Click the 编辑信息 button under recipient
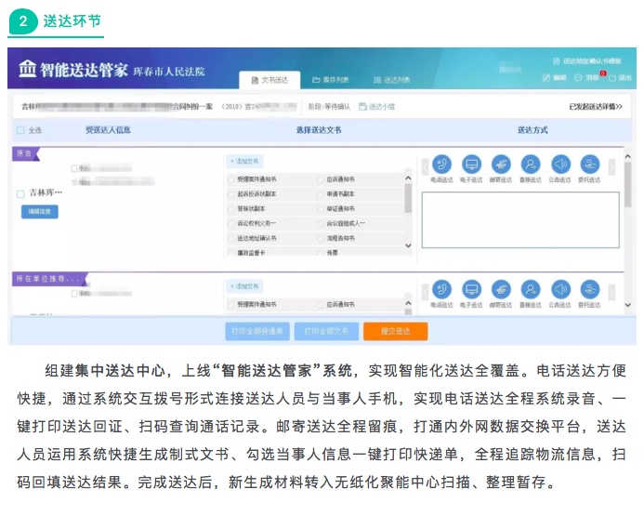The height and width of the screenshot is (516, 644). coord(39,212)
